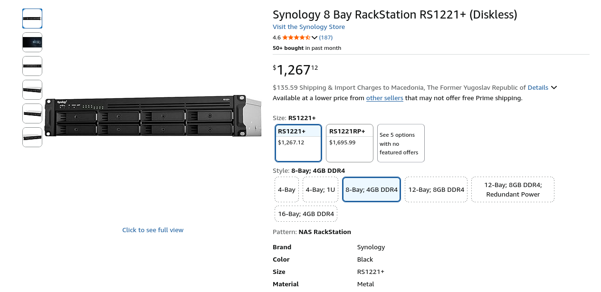Open main RackStation product image
This screenshot has width=601, height=292.
point(153,117)
